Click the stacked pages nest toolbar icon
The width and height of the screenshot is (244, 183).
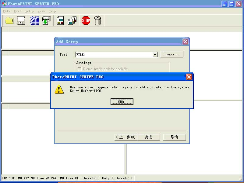72,20
